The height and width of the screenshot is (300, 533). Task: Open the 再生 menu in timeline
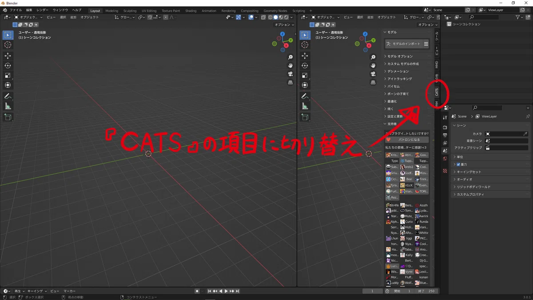(19, 291)
